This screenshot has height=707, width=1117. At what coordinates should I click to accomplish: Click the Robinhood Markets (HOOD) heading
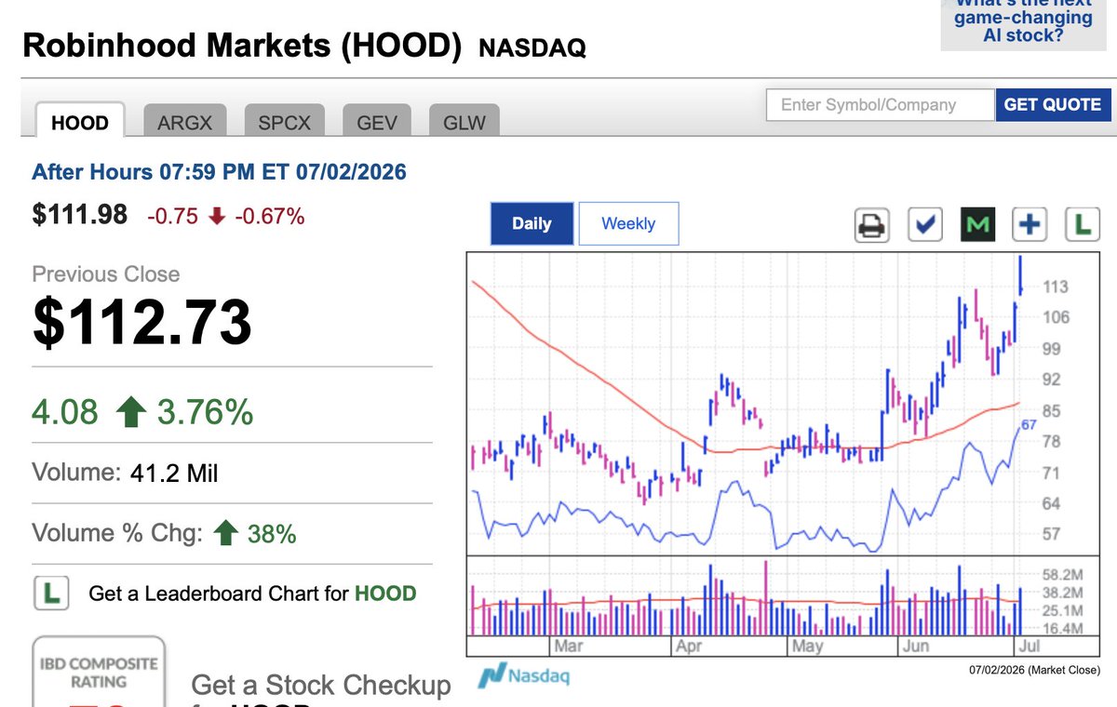coord(242,46)
